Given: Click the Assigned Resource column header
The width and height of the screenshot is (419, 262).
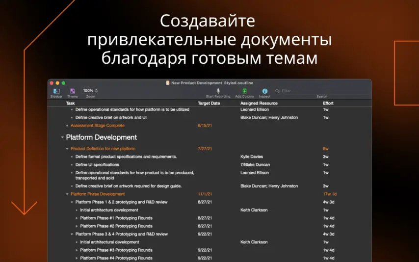Looking at the screenshot, I should tap(259, 104).
